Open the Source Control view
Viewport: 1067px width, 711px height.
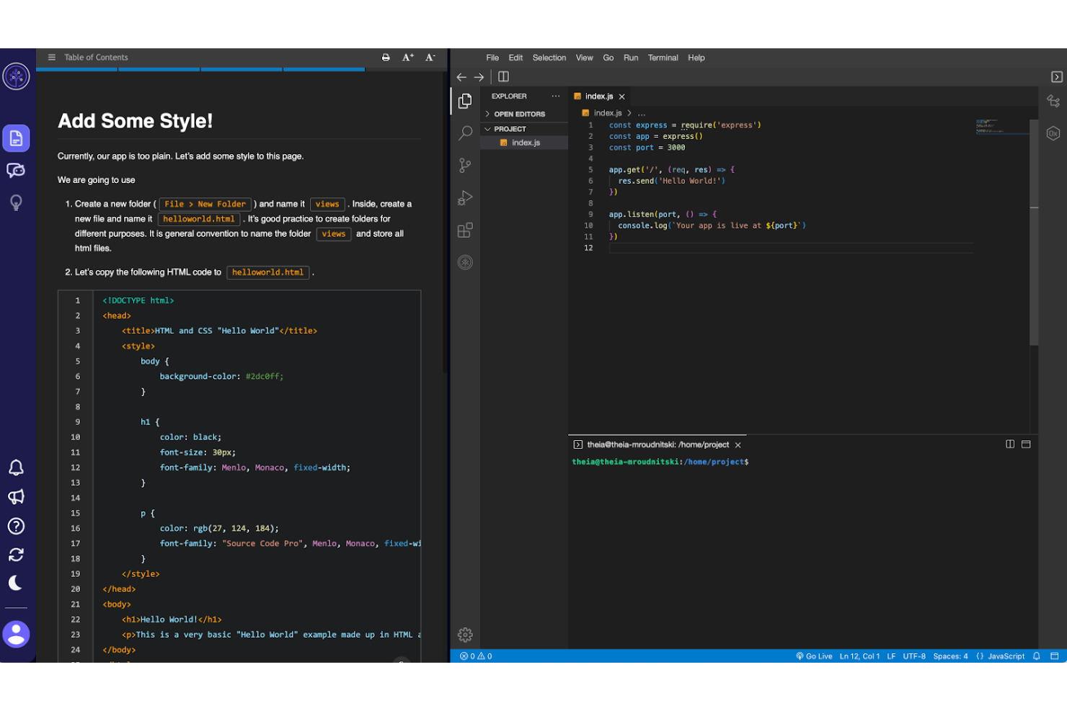click(464, 165)
